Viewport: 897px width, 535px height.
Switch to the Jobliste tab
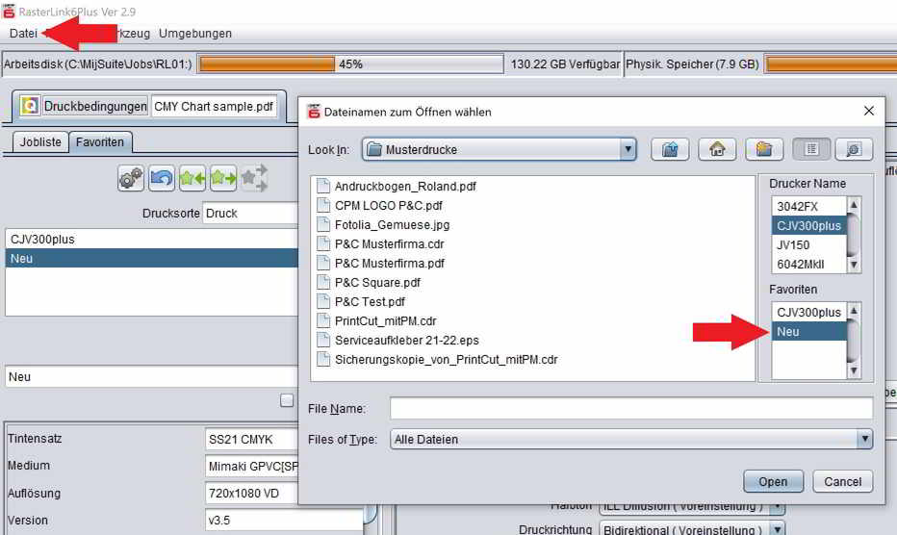coord(40,141)
